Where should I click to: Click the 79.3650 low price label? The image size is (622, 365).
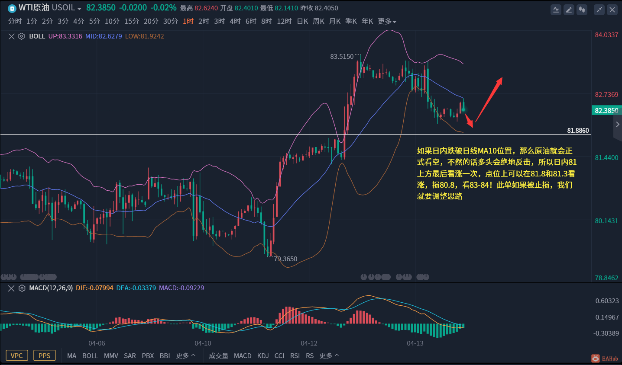pos(285,259)
